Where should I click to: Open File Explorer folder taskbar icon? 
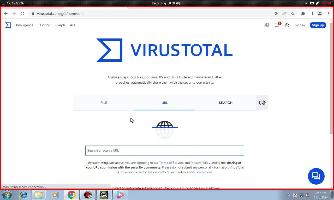39,195
